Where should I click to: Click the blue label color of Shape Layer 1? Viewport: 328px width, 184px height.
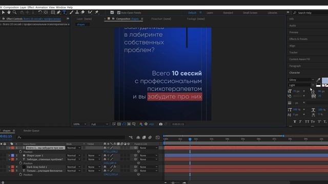tap(12, 155)
